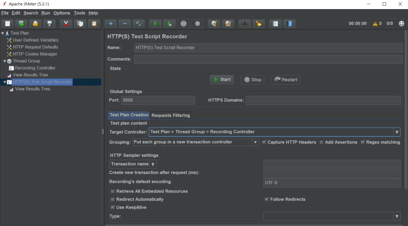Open the Target Controller dropdown
Screen dimensions: 408x226
[x=396, y=132]
